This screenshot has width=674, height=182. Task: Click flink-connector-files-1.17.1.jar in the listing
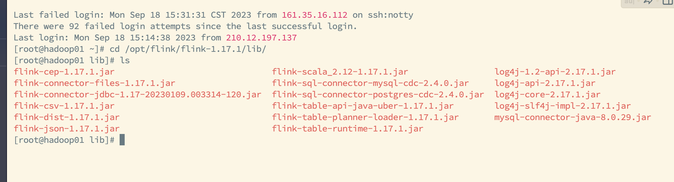pos(95,83)
